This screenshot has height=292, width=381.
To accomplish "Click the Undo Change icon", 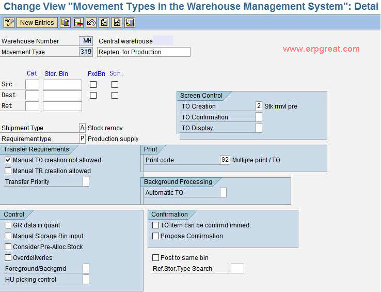I will [x=91, y=23].
